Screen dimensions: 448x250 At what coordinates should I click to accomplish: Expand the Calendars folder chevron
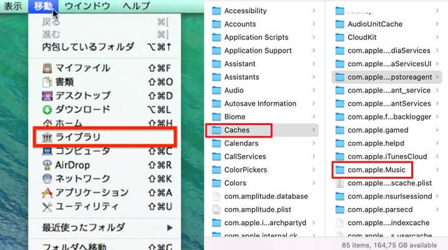pos(314,143)
